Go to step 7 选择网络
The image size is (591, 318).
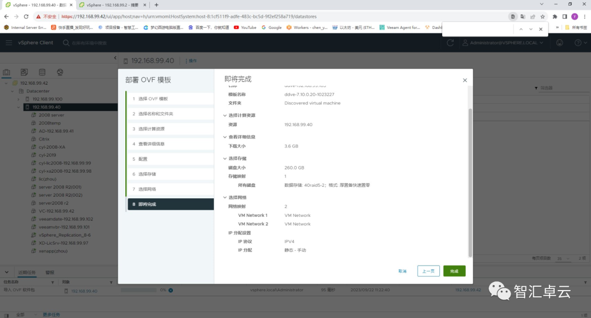pos(170,189)
